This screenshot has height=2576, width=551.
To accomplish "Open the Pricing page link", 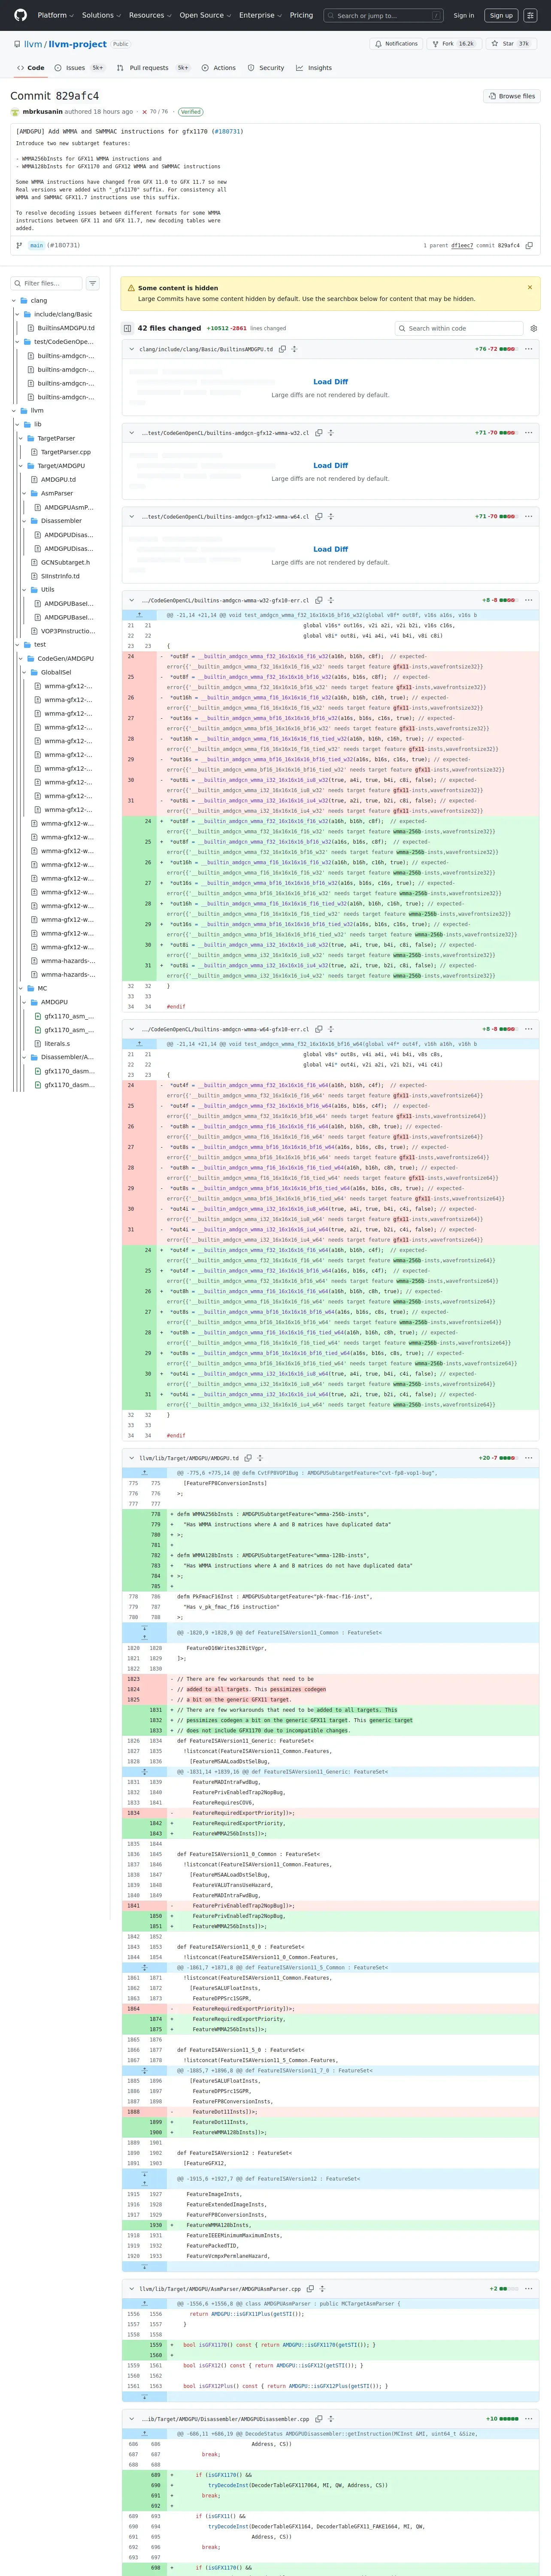I will (x=301, y=15).
